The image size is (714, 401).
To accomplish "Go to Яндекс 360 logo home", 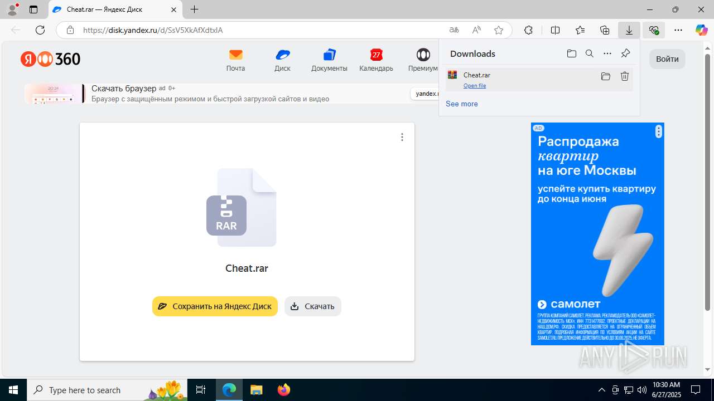I will (51, 59).
